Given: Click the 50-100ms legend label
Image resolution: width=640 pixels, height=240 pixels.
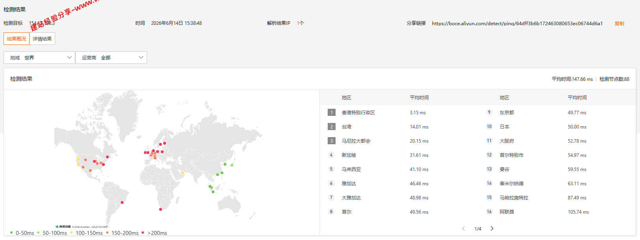Looking at the screenshot, I should pyautogui.click(x=55, y=233).
